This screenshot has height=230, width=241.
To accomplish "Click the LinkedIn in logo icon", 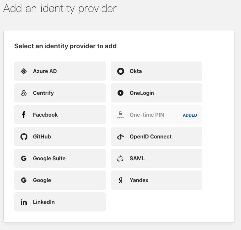I will (x=24, y=202).
